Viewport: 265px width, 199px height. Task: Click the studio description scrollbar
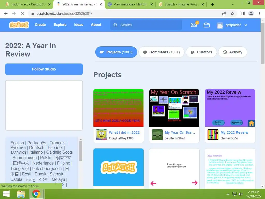[x=81, y=151]
